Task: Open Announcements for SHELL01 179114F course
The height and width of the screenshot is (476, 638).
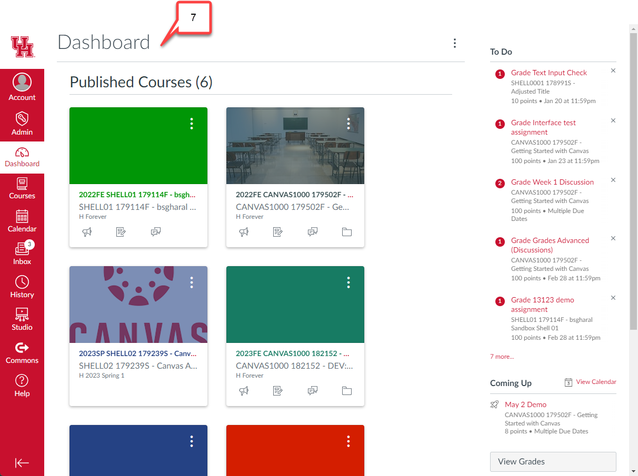Action: pyautogui.click(x=87, y=232)
